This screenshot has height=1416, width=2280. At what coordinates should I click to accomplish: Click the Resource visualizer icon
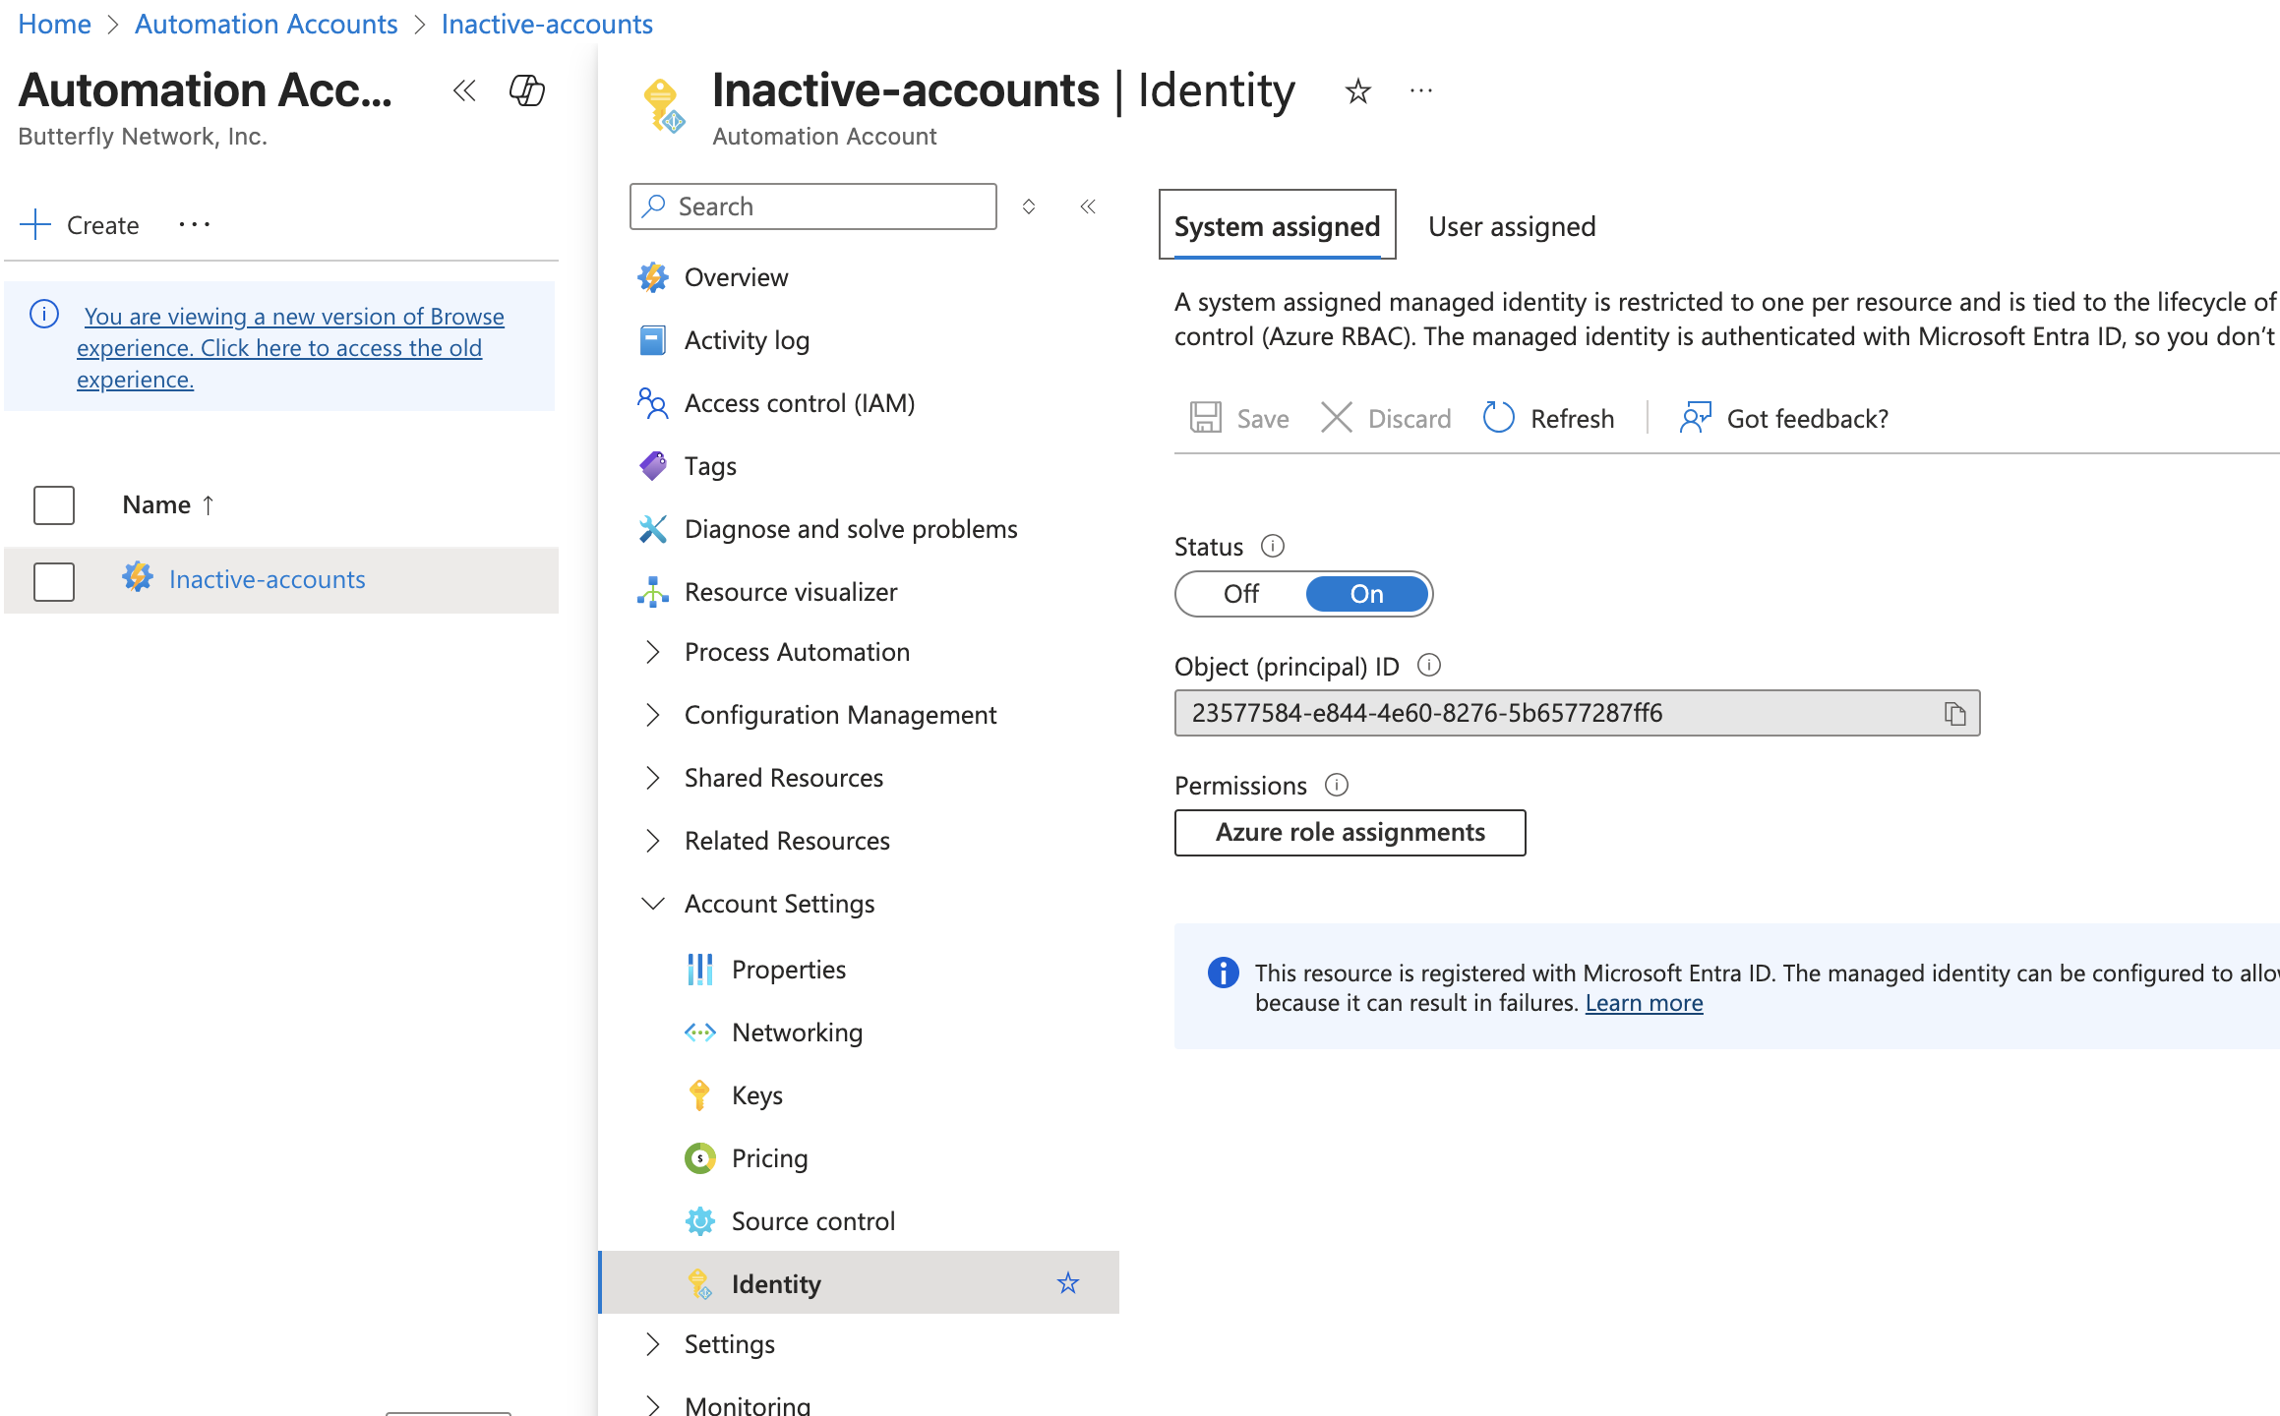653,592
